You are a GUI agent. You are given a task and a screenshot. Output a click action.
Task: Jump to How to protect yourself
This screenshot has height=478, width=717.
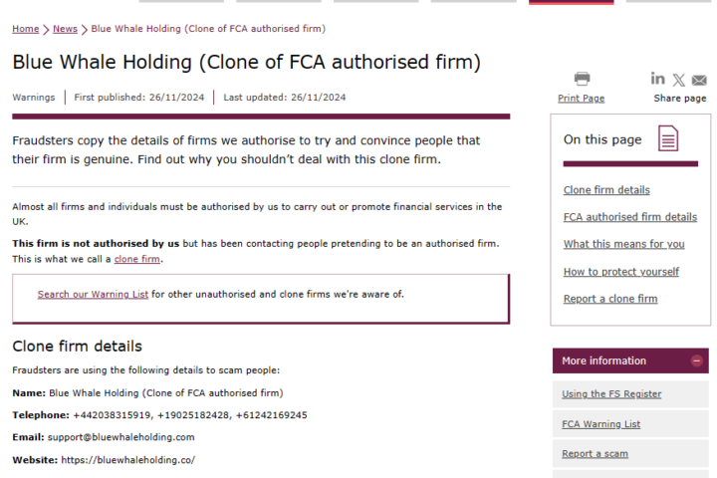[x=621, y=272]
